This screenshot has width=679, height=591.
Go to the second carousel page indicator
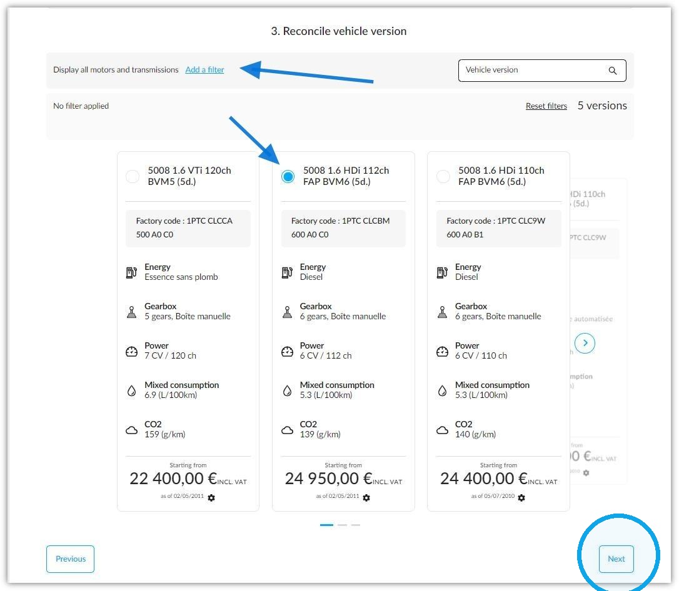(342, 525)
